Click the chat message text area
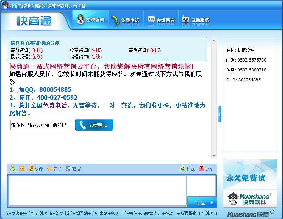283x219 pixels. coord(97,190)
